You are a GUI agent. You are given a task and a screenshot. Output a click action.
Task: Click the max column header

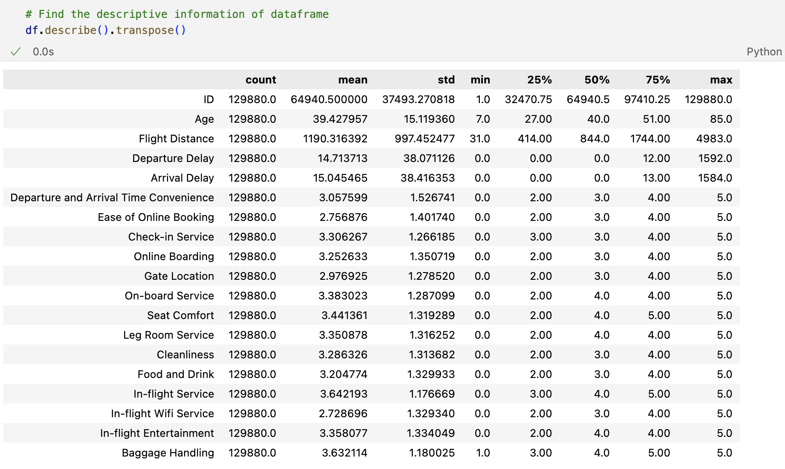coord(721,80)
